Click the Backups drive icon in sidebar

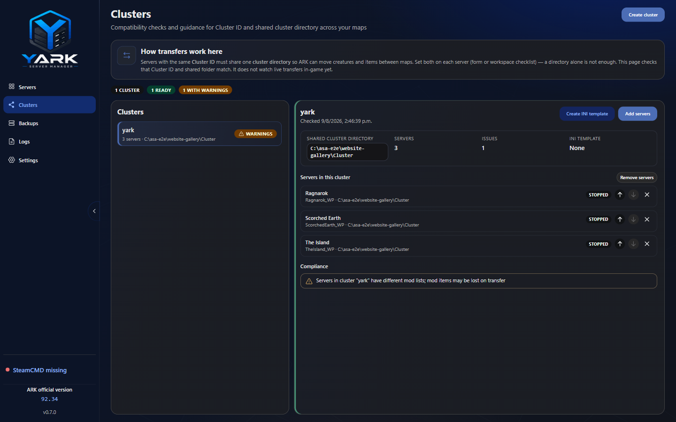[11, 123]
